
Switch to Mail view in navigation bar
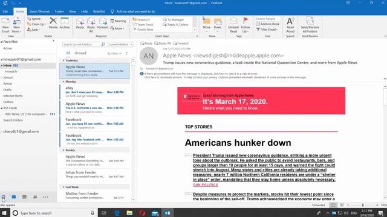click(x=14, y=197)
